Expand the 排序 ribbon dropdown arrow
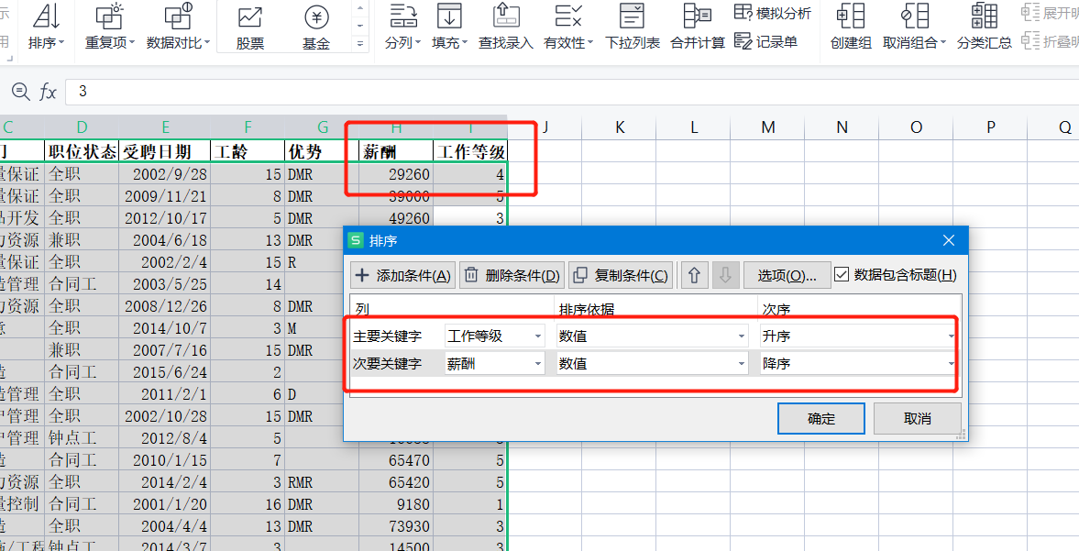Viewport: 1079px width, 551px height. click(61, 43)
